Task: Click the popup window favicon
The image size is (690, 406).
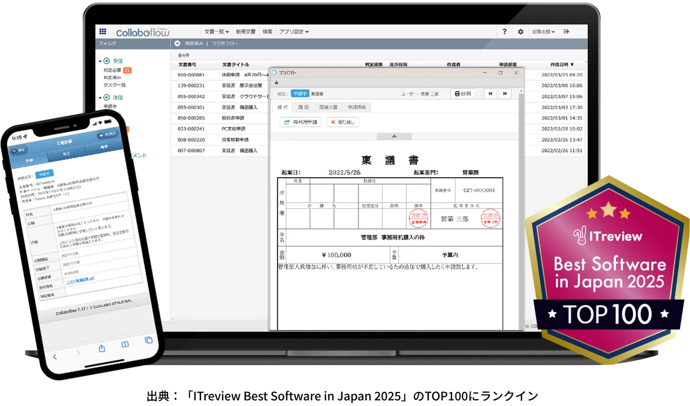Action: 274,73
